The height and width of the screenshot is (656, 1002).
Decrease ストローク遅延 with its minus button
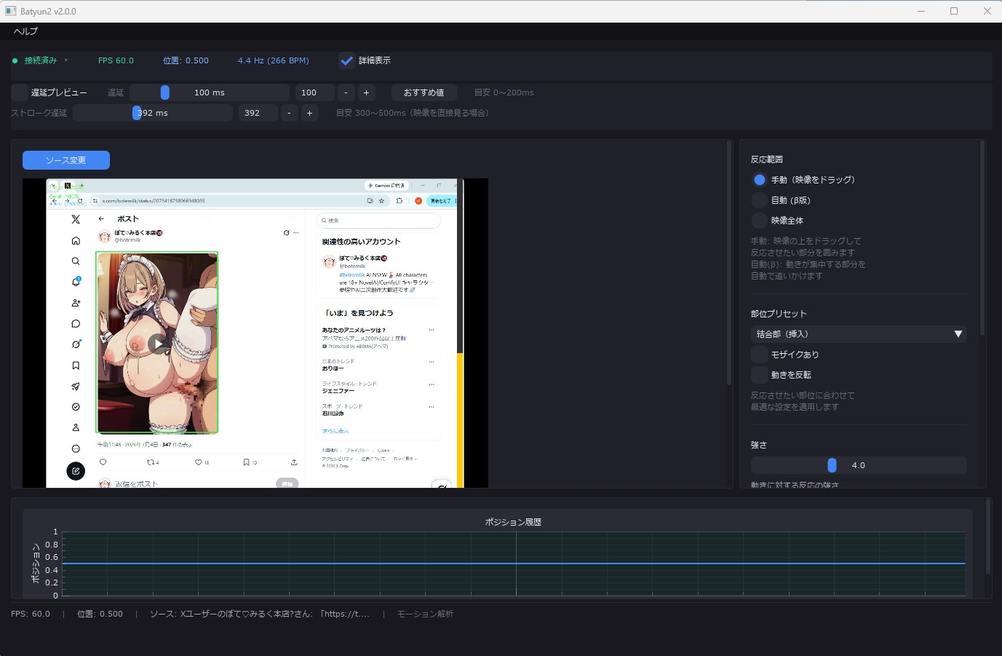click(290, 113)
